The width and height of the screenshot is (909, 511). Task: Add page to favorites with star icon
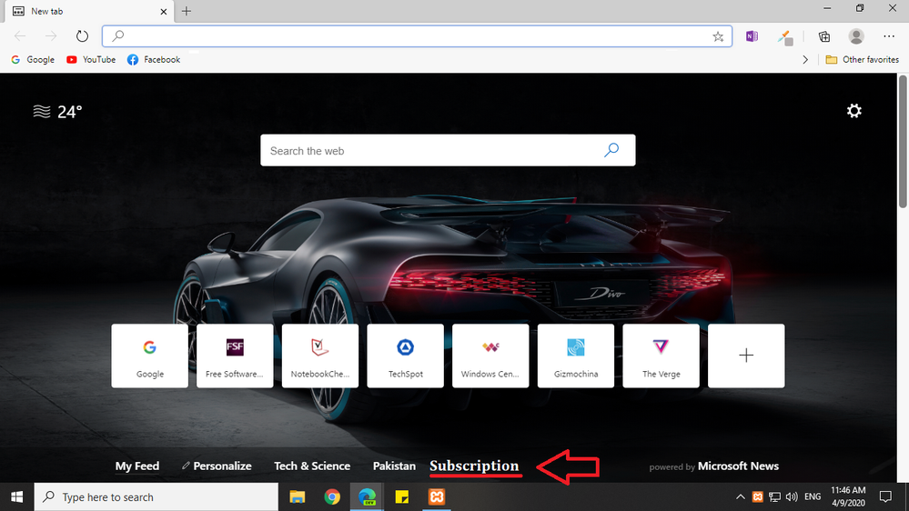(718, 36)
